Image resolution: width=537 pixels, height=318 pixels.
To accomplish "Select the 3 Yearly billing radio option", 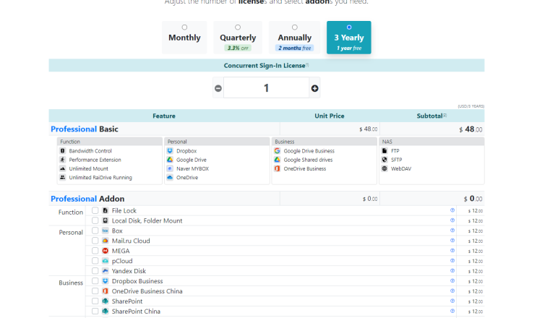I will click(x=349, y=27).
